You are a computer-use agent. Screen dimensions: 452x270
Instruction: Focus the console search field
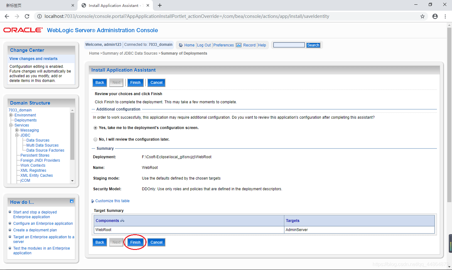[x=289, y=45]
